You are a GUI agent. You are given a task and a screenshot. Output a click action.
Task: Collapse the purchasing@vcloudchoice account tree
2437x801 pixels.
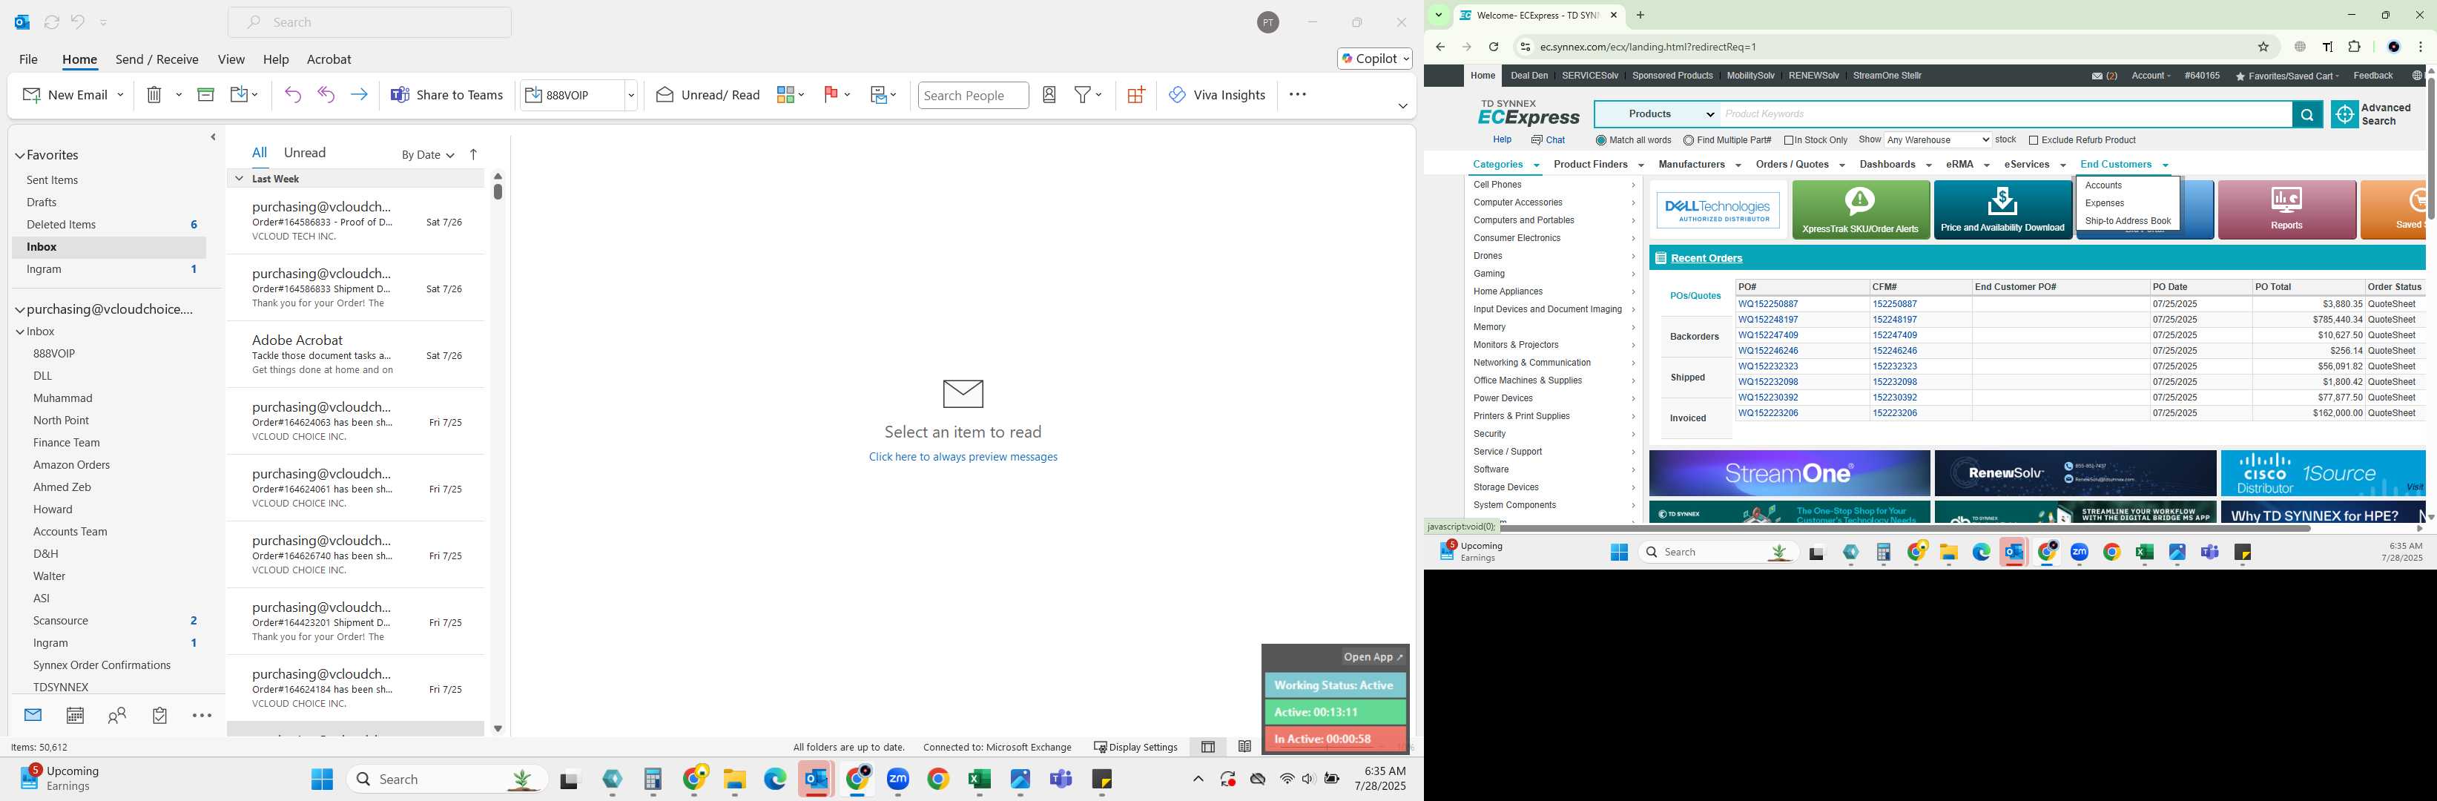pyautogui.click(x=20, y=309)
